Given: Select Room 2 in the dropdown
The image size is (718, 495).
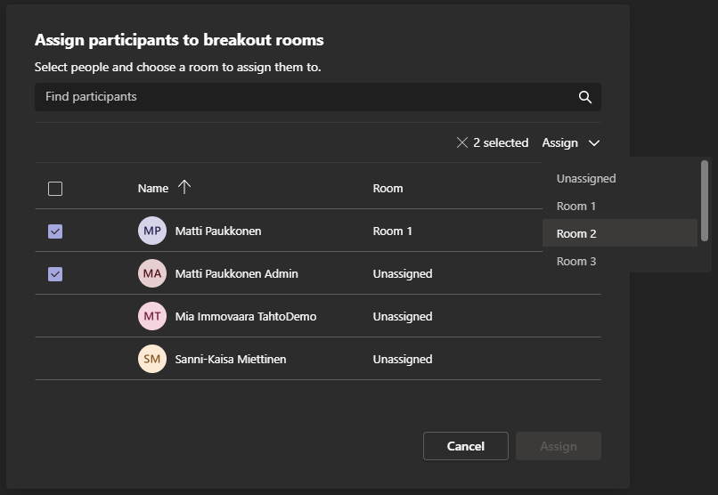Looking at the screenshot, I should tap(576, 233).
